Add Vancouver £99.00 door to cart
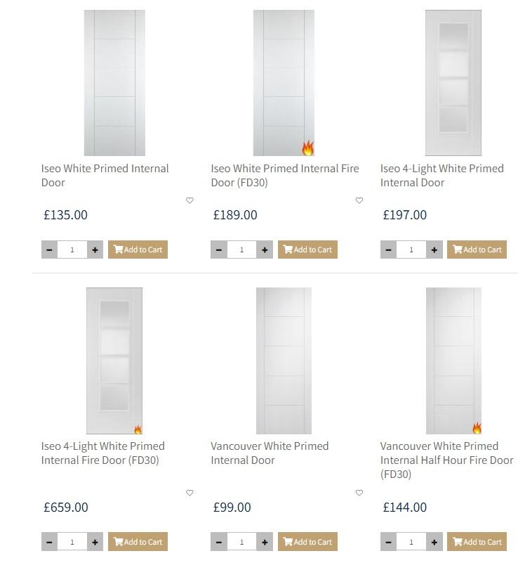 pos(307,542)
